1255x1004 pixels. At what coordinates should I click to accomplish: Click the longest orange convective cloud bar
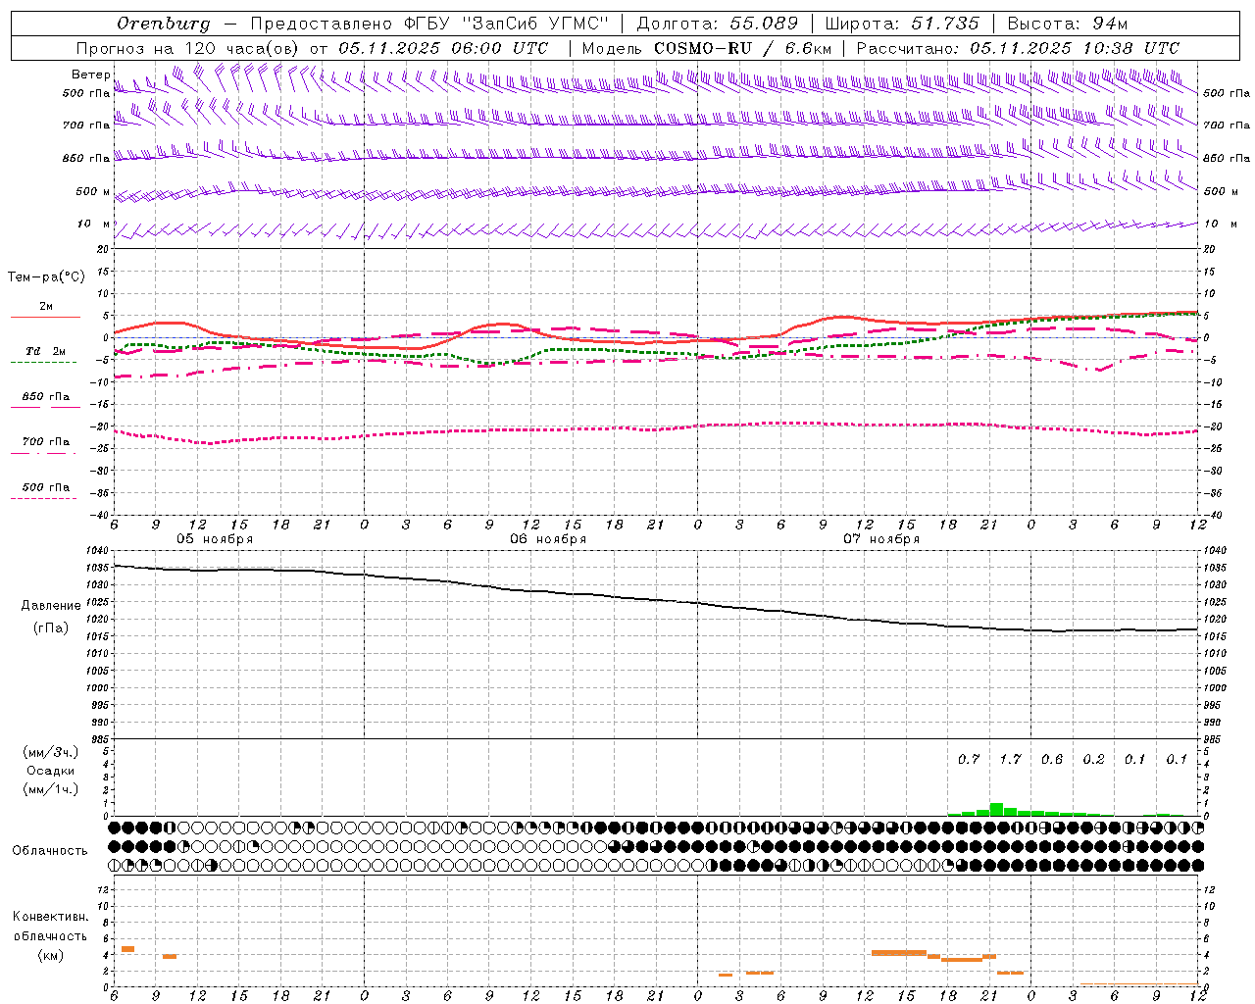(x=899, y=953)
